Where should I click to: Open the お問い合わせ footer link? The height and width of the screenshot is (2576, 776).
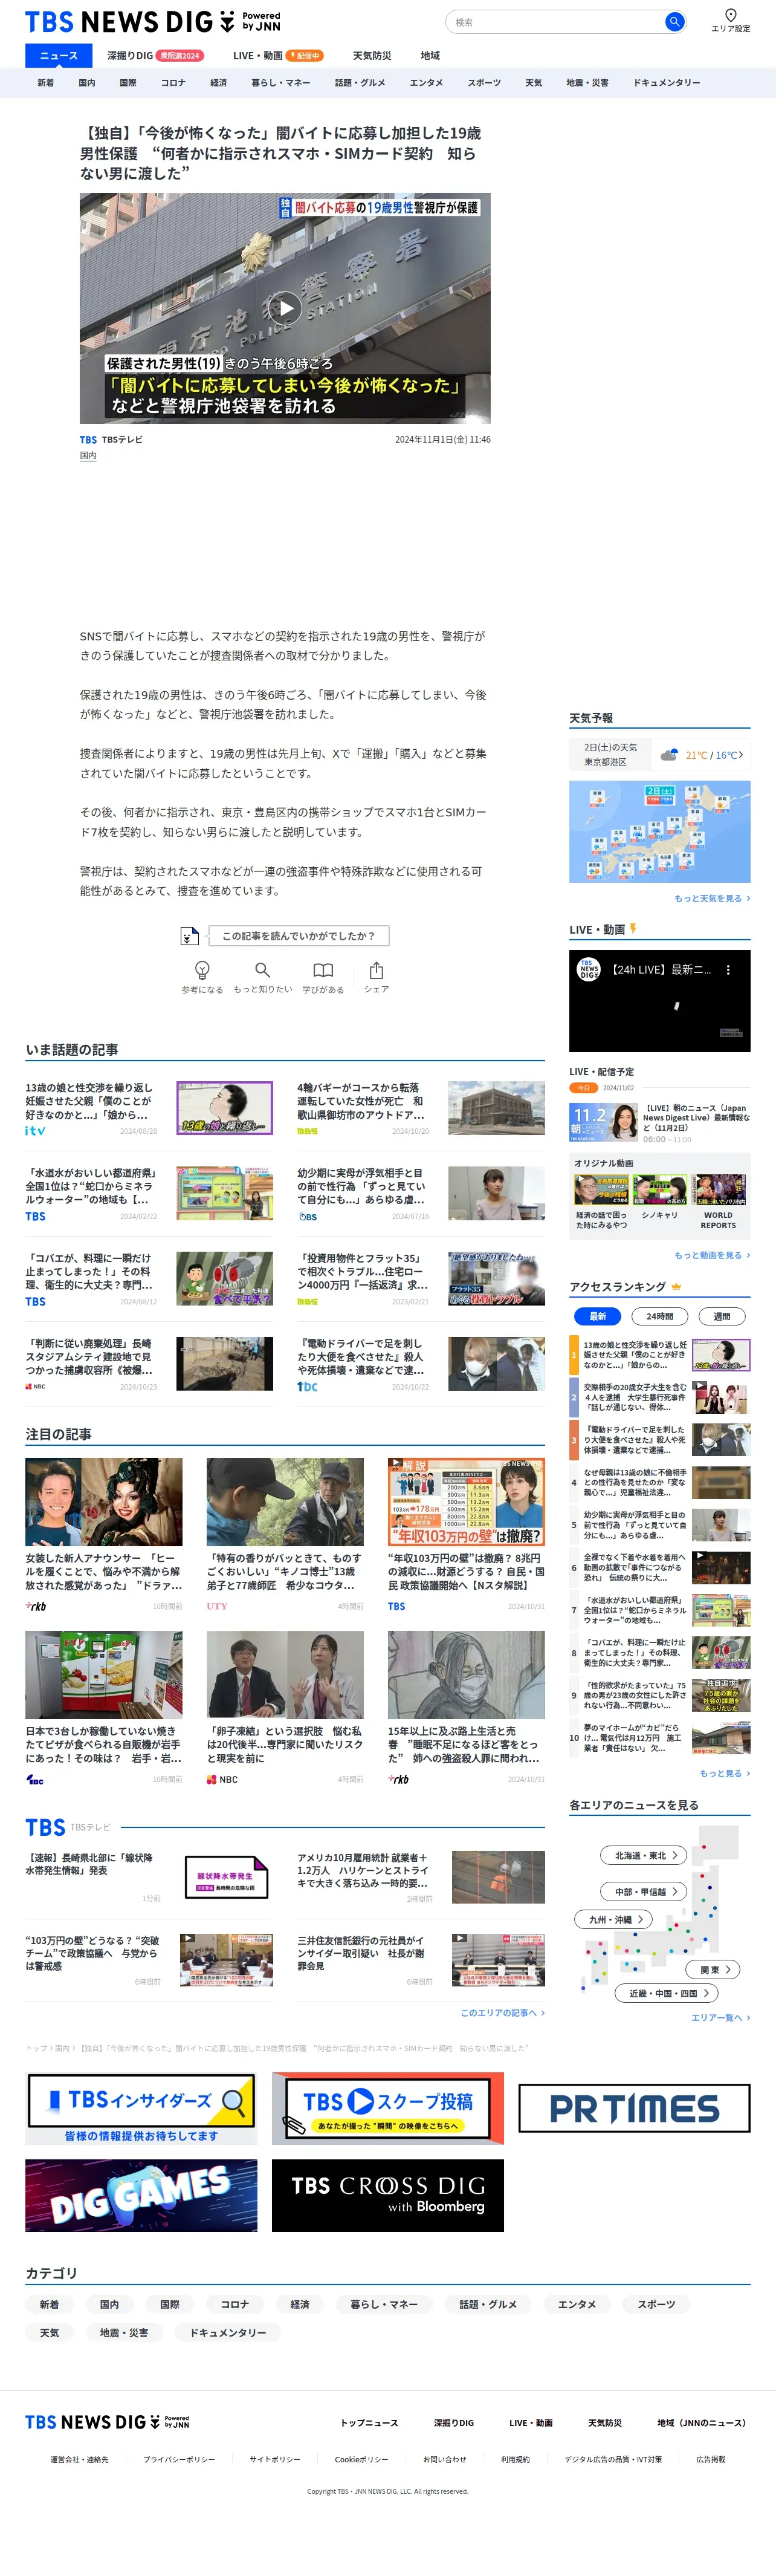(x=445, y=2459)
